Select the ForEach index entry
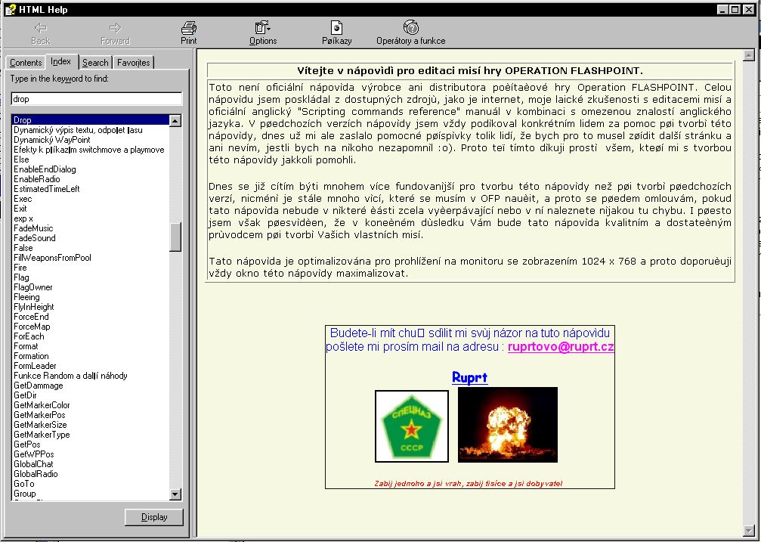 point(29,336)
